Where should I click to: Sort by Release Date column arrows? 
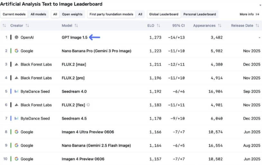tap(257, 26)
